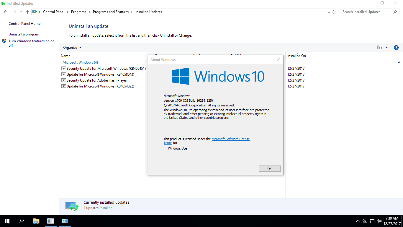The height and width of the screenshot is (227, 403).
Task: Click the network icon in the system tray
Action: [372, 221]
